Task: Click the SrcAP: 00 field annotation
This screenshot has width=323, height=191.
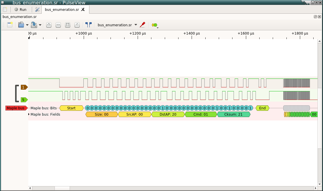Action: [135, 114]
